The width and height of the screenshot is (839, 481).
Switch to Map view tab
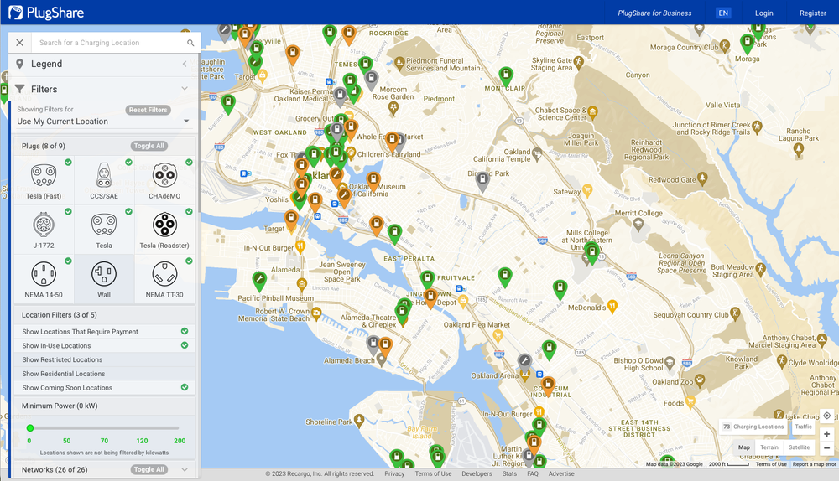click(x=743, y=447)
